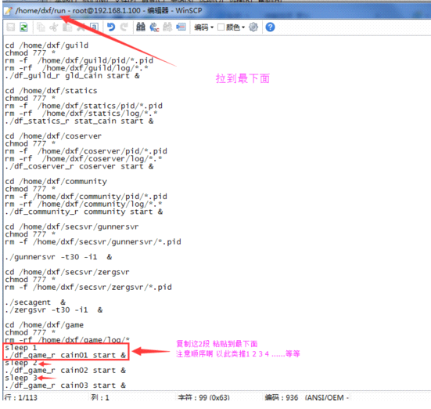Click the Cut scissors icon

click(x=54, y=27)
